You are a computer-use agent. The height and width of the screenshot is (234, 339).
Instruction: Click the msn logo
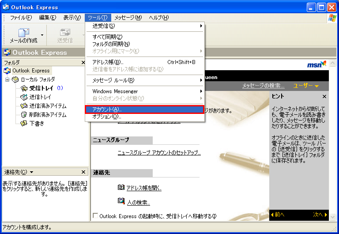[316, 64]
